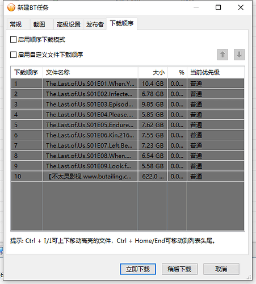Open the 高级设置 tab
The width and height of the screenshot is (256, 284).
(x=69, y=24)
